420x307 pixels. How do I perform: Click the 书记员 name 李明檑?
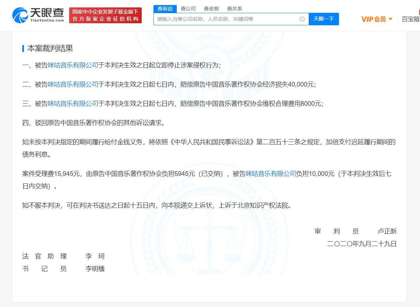pos(95,269)
